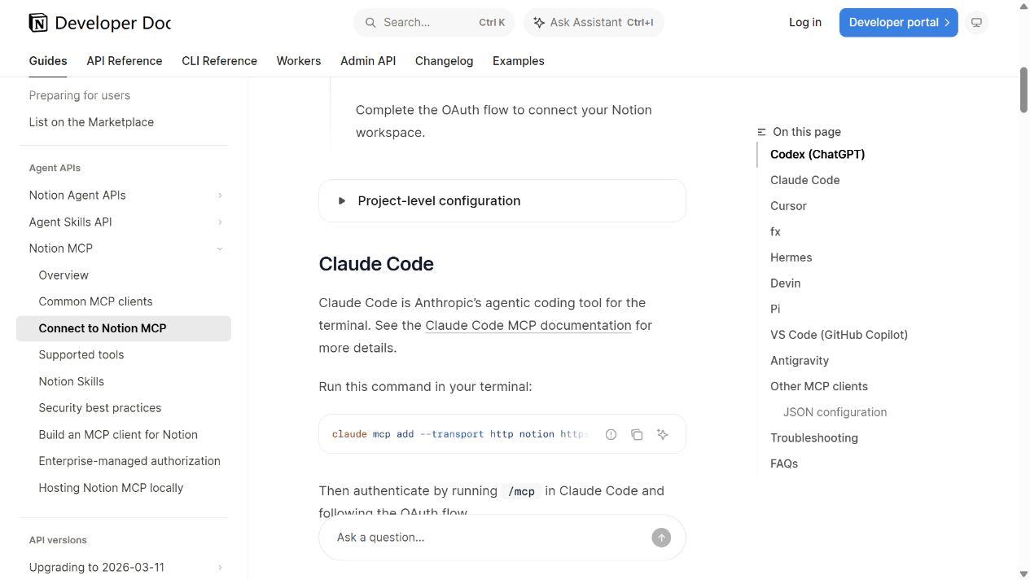Open the Developer portal button
The image size is (1030, 580).
point(899,23)
